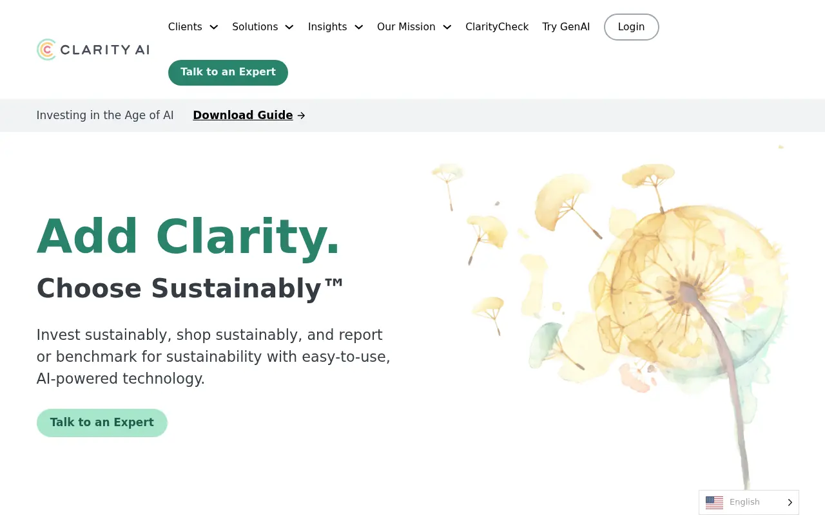Click the Login button
The height and width of the screenshot is (515, 825).
pyautogui.click(x=631, y=27)
